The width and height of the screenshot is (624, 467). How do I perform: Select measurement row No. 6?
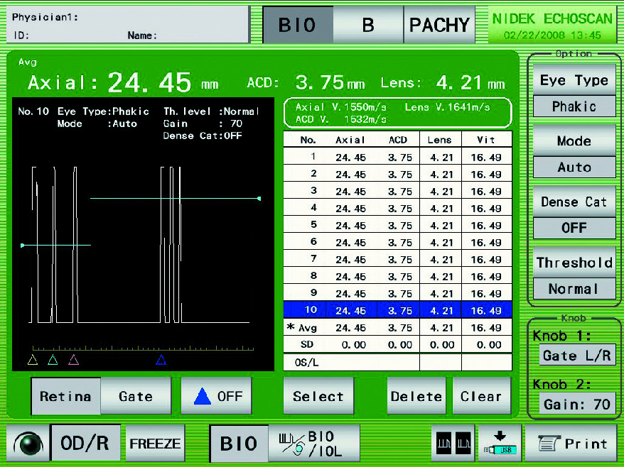(397, 243)
